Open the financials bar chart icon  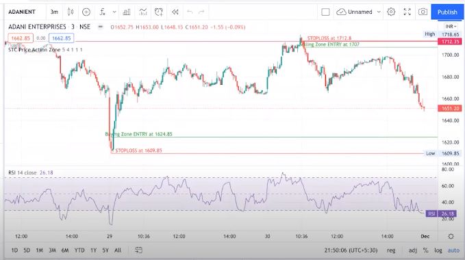coord(127,12)
